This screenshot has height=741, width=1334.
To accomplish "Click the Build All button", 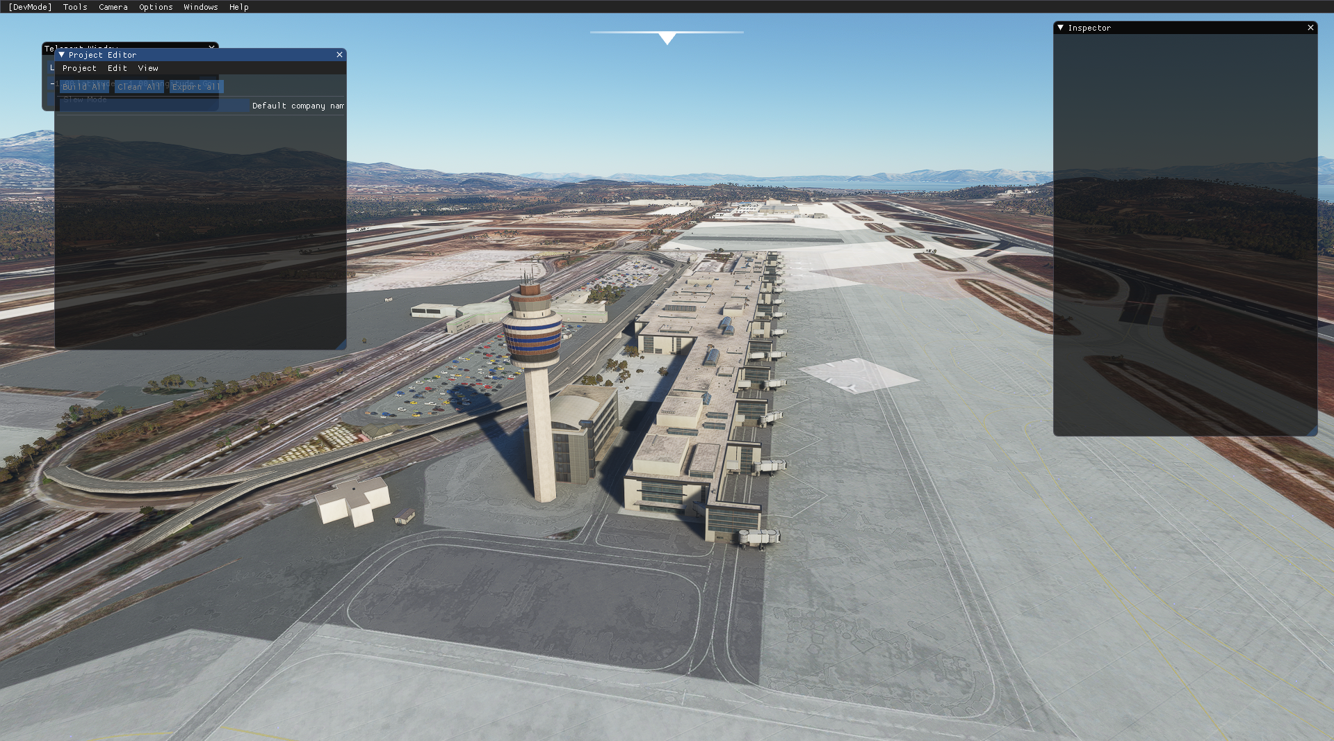I will click(84, 87).
